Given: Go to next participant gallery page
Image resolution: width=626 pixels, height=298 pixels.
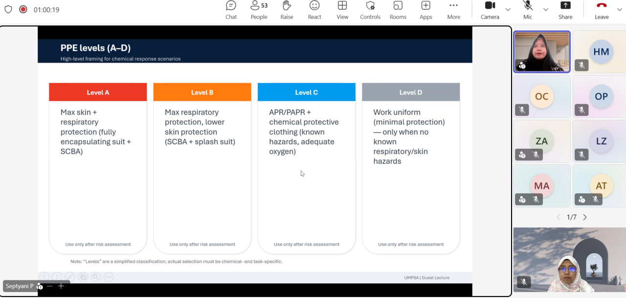Looking at the screenshot, I should click(585, 217).
